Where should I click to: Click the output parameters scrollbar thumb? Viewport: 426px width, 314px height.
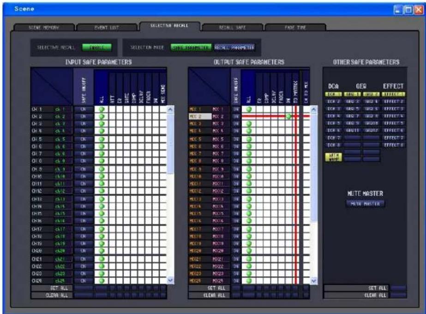point(314,167)
